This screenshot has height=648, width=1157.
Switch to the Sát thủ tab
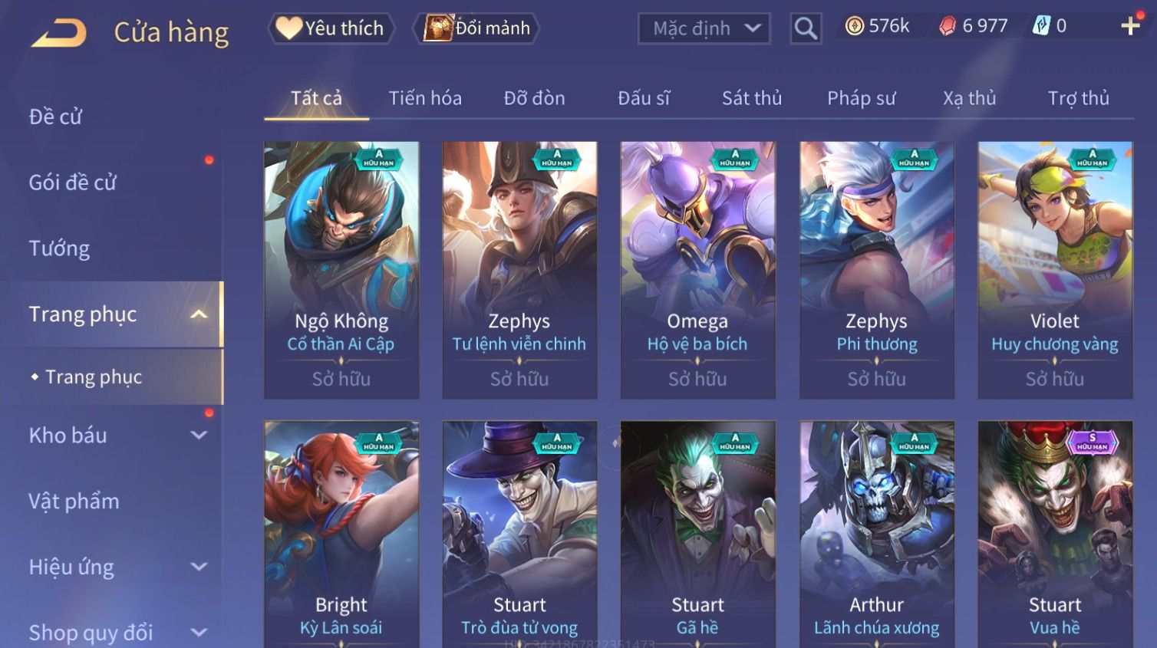[752, 98]
